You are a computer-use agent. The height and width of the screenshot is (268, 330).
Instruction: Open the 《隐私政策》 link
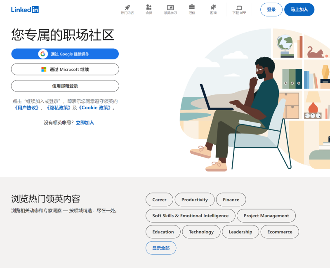click(x=59, y=108)
